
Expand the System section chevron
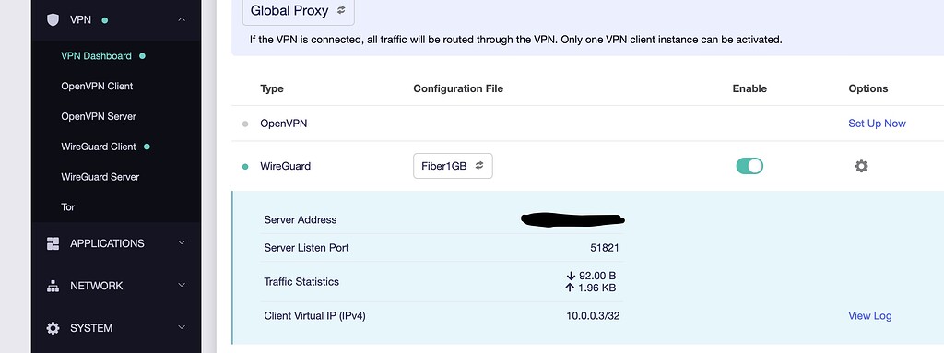click(182, 328)
